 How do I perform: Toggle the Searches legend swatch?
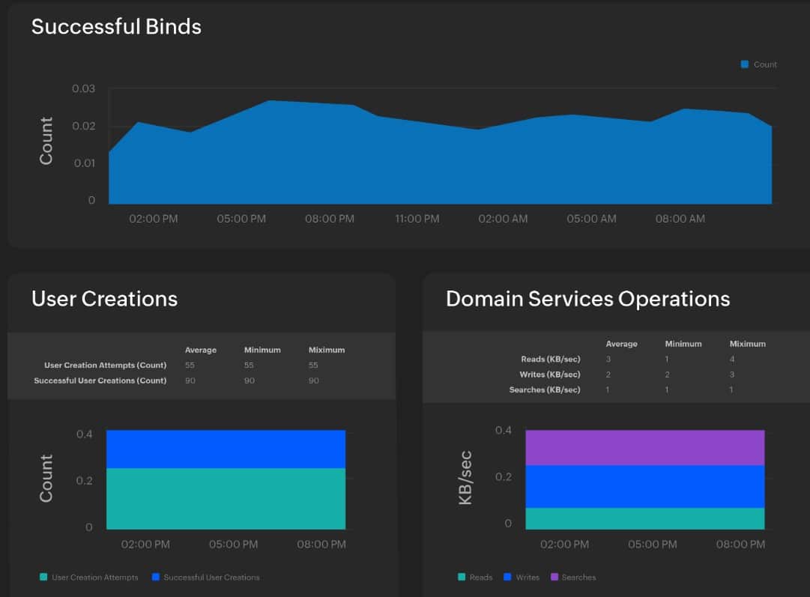554,577
